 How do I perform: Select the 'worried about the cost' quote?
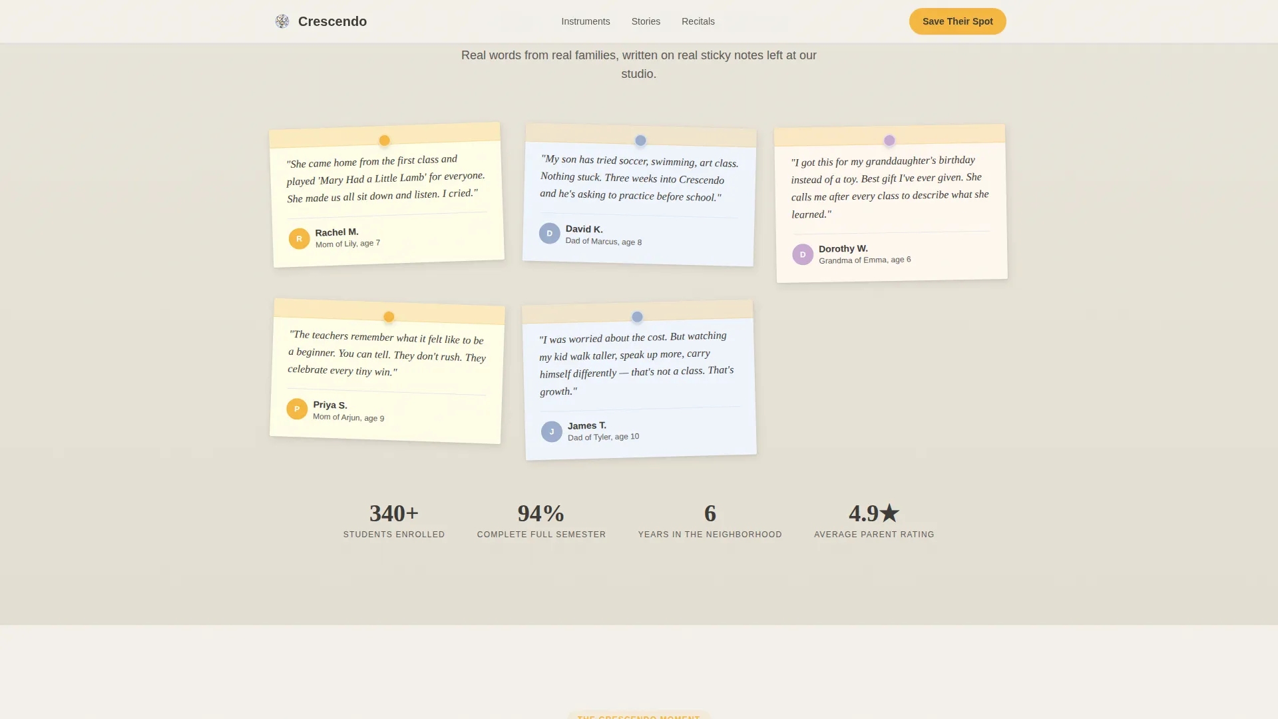637,363
